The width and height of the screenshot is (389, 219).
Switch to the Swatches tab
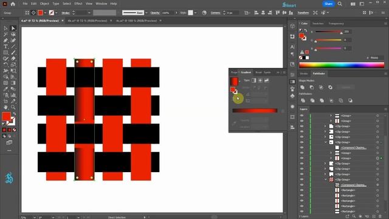(318, 24)
